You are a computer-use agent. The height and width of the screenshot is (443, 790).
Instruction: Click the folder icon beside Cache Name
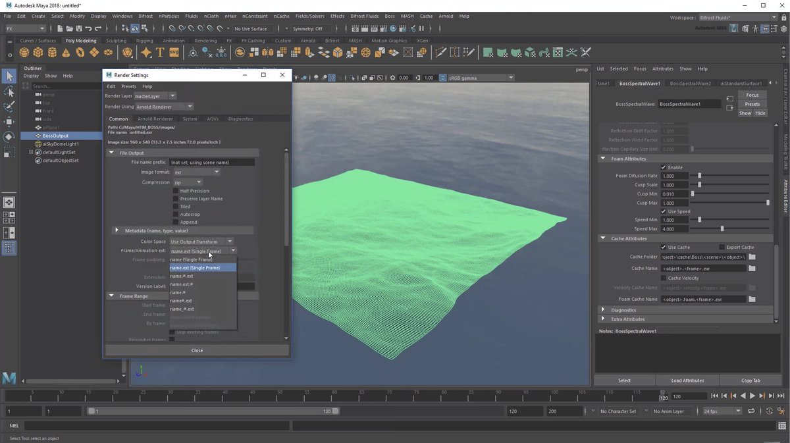pos(752,269)
